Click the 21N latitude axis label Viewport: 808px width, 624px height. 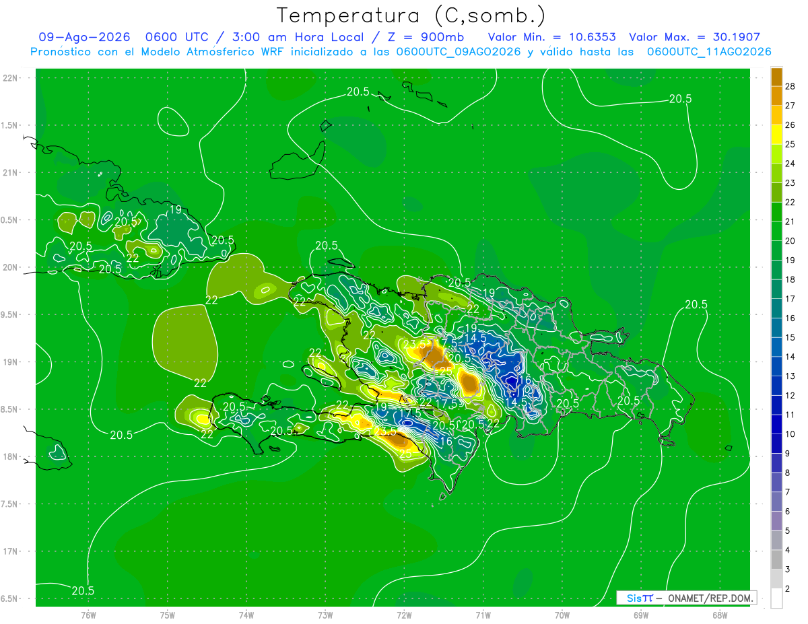[10, 173]
